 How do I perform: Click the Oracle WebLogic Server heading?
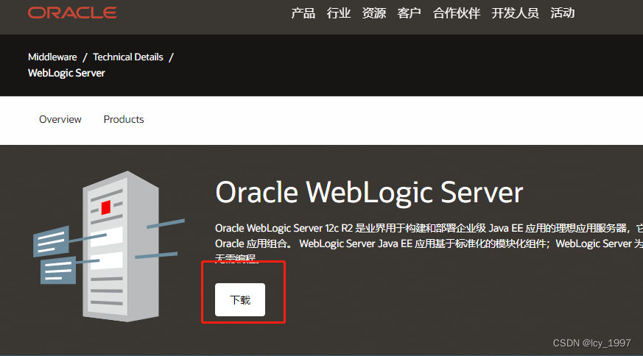pos(369,192)
